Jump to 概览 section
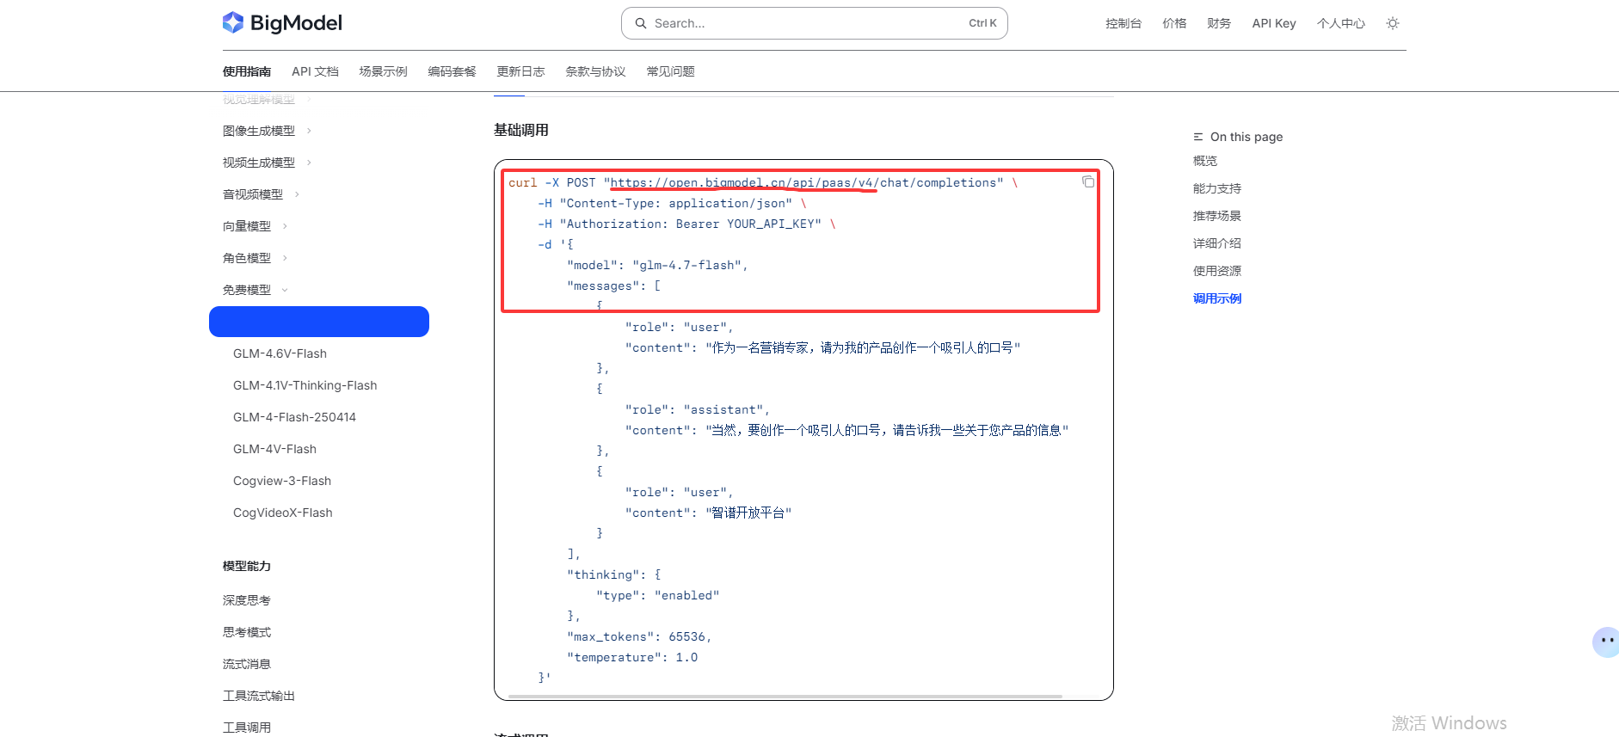Screen dimensions: 1619x737 tap(1205, 161)
